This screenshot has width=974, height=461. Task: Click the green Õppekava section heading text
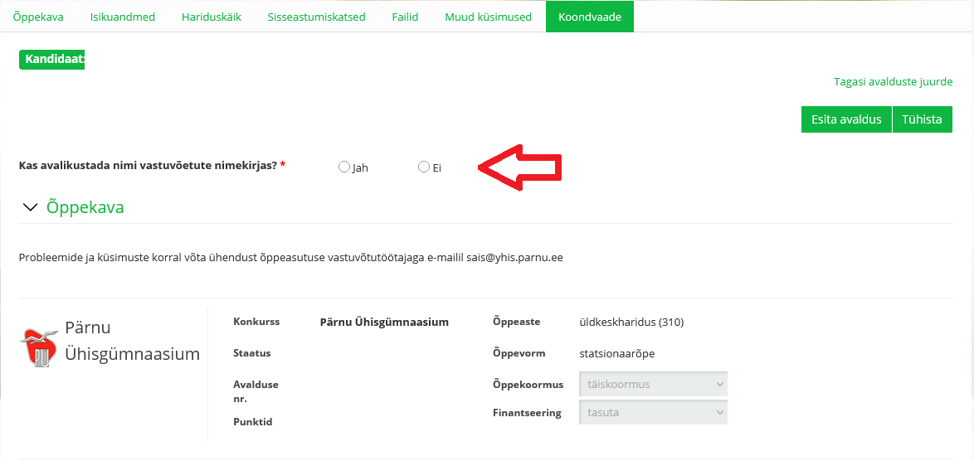click(x=85, y=207)
